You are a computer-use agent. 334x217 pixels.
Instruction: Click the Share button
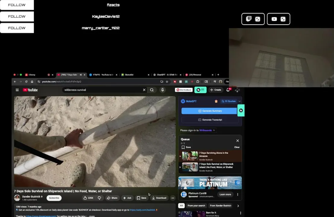point(112,198)
